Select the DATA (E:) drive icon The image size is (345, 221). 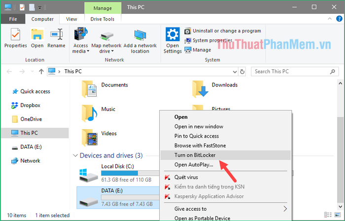click(x=88, y=201)
